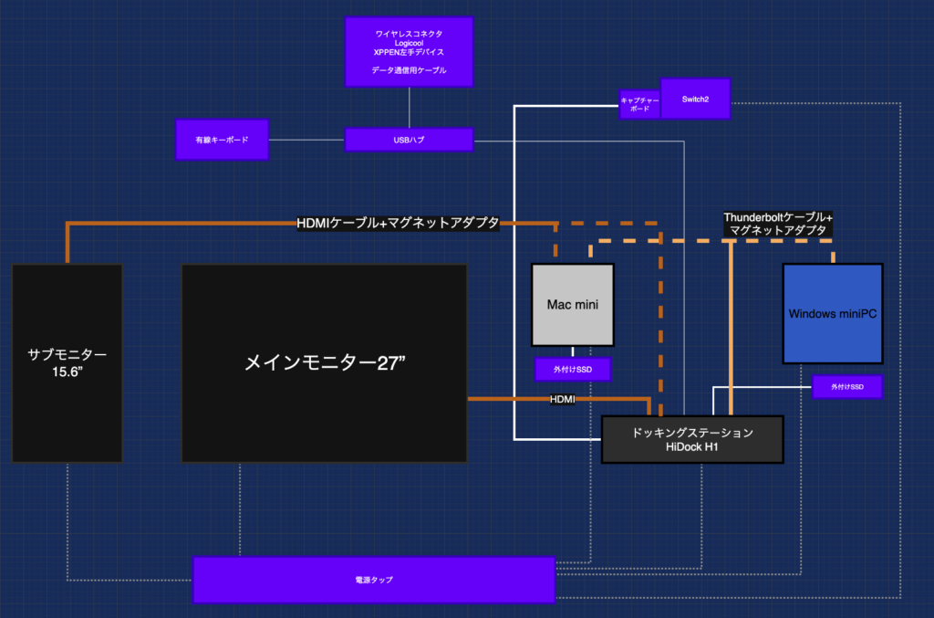This screenshot has height=618, width=934.
Task: Click the USBハブ hub block
Action: 409,139
